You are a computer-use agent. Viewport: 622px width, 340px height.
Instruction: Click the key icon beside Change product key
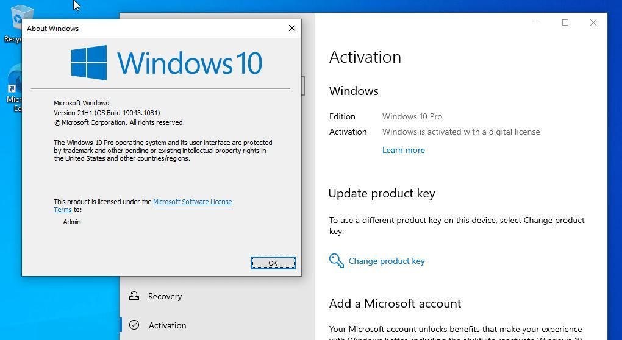(337, 261)
